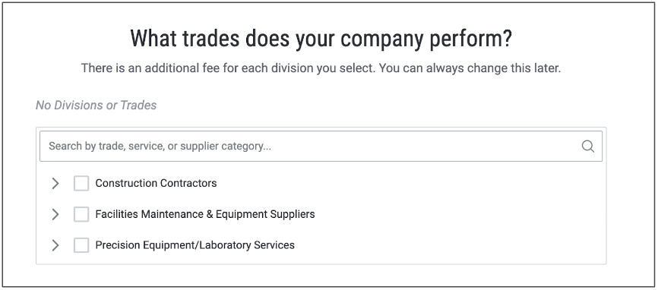658x290 pixels.
Task: Expand Precision Equipment/Laboratory Services chevron
Action: (x=55, y=245)
